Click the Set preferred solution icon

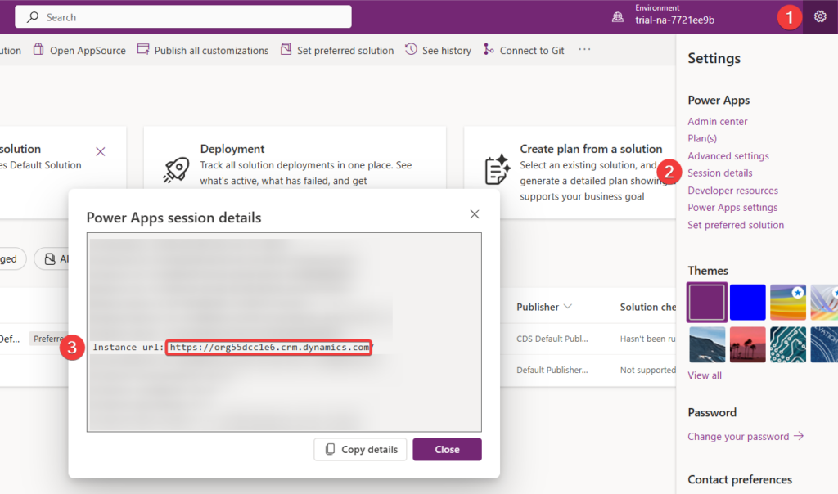286,50
